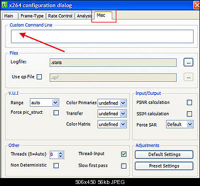Increase Threads with the up arrow
Image resolution: width=200 pixels, height=186 pixels.
(61, 153)
